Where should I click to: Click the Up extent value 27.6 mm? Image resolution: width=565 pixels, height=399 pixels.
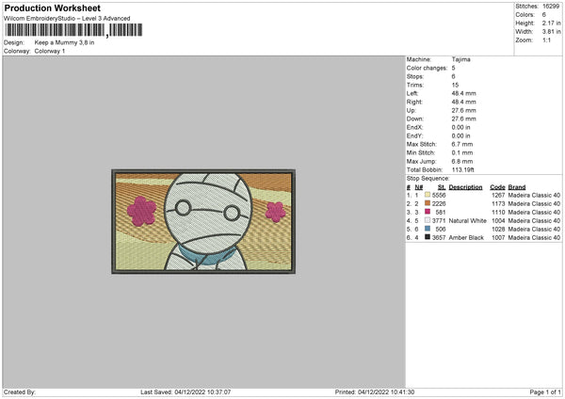click(x=463, y=110)
